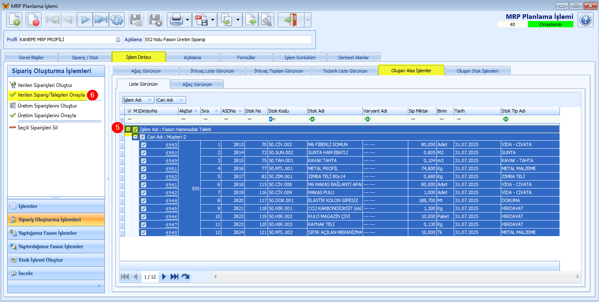This screenshot has width=599, height=302.
Task: Click the Stok Adı column filter cell
Action: [335, 119]
